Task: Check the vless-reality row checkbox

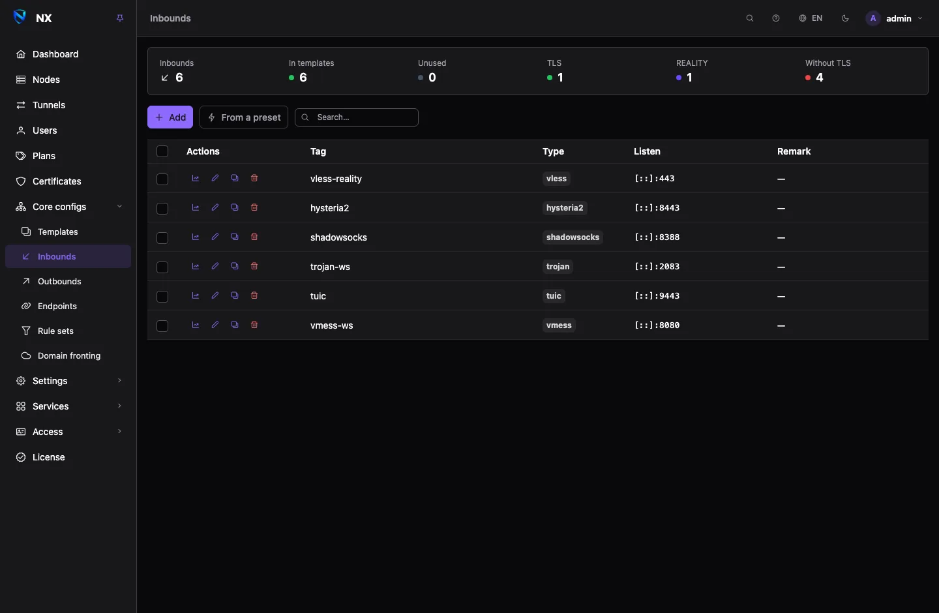Action: [162, 179]
